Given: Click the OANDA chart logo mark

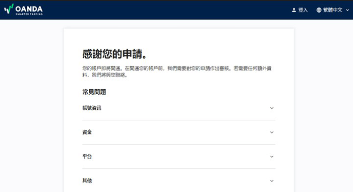Looking at the screenshot, I should 9,9.
